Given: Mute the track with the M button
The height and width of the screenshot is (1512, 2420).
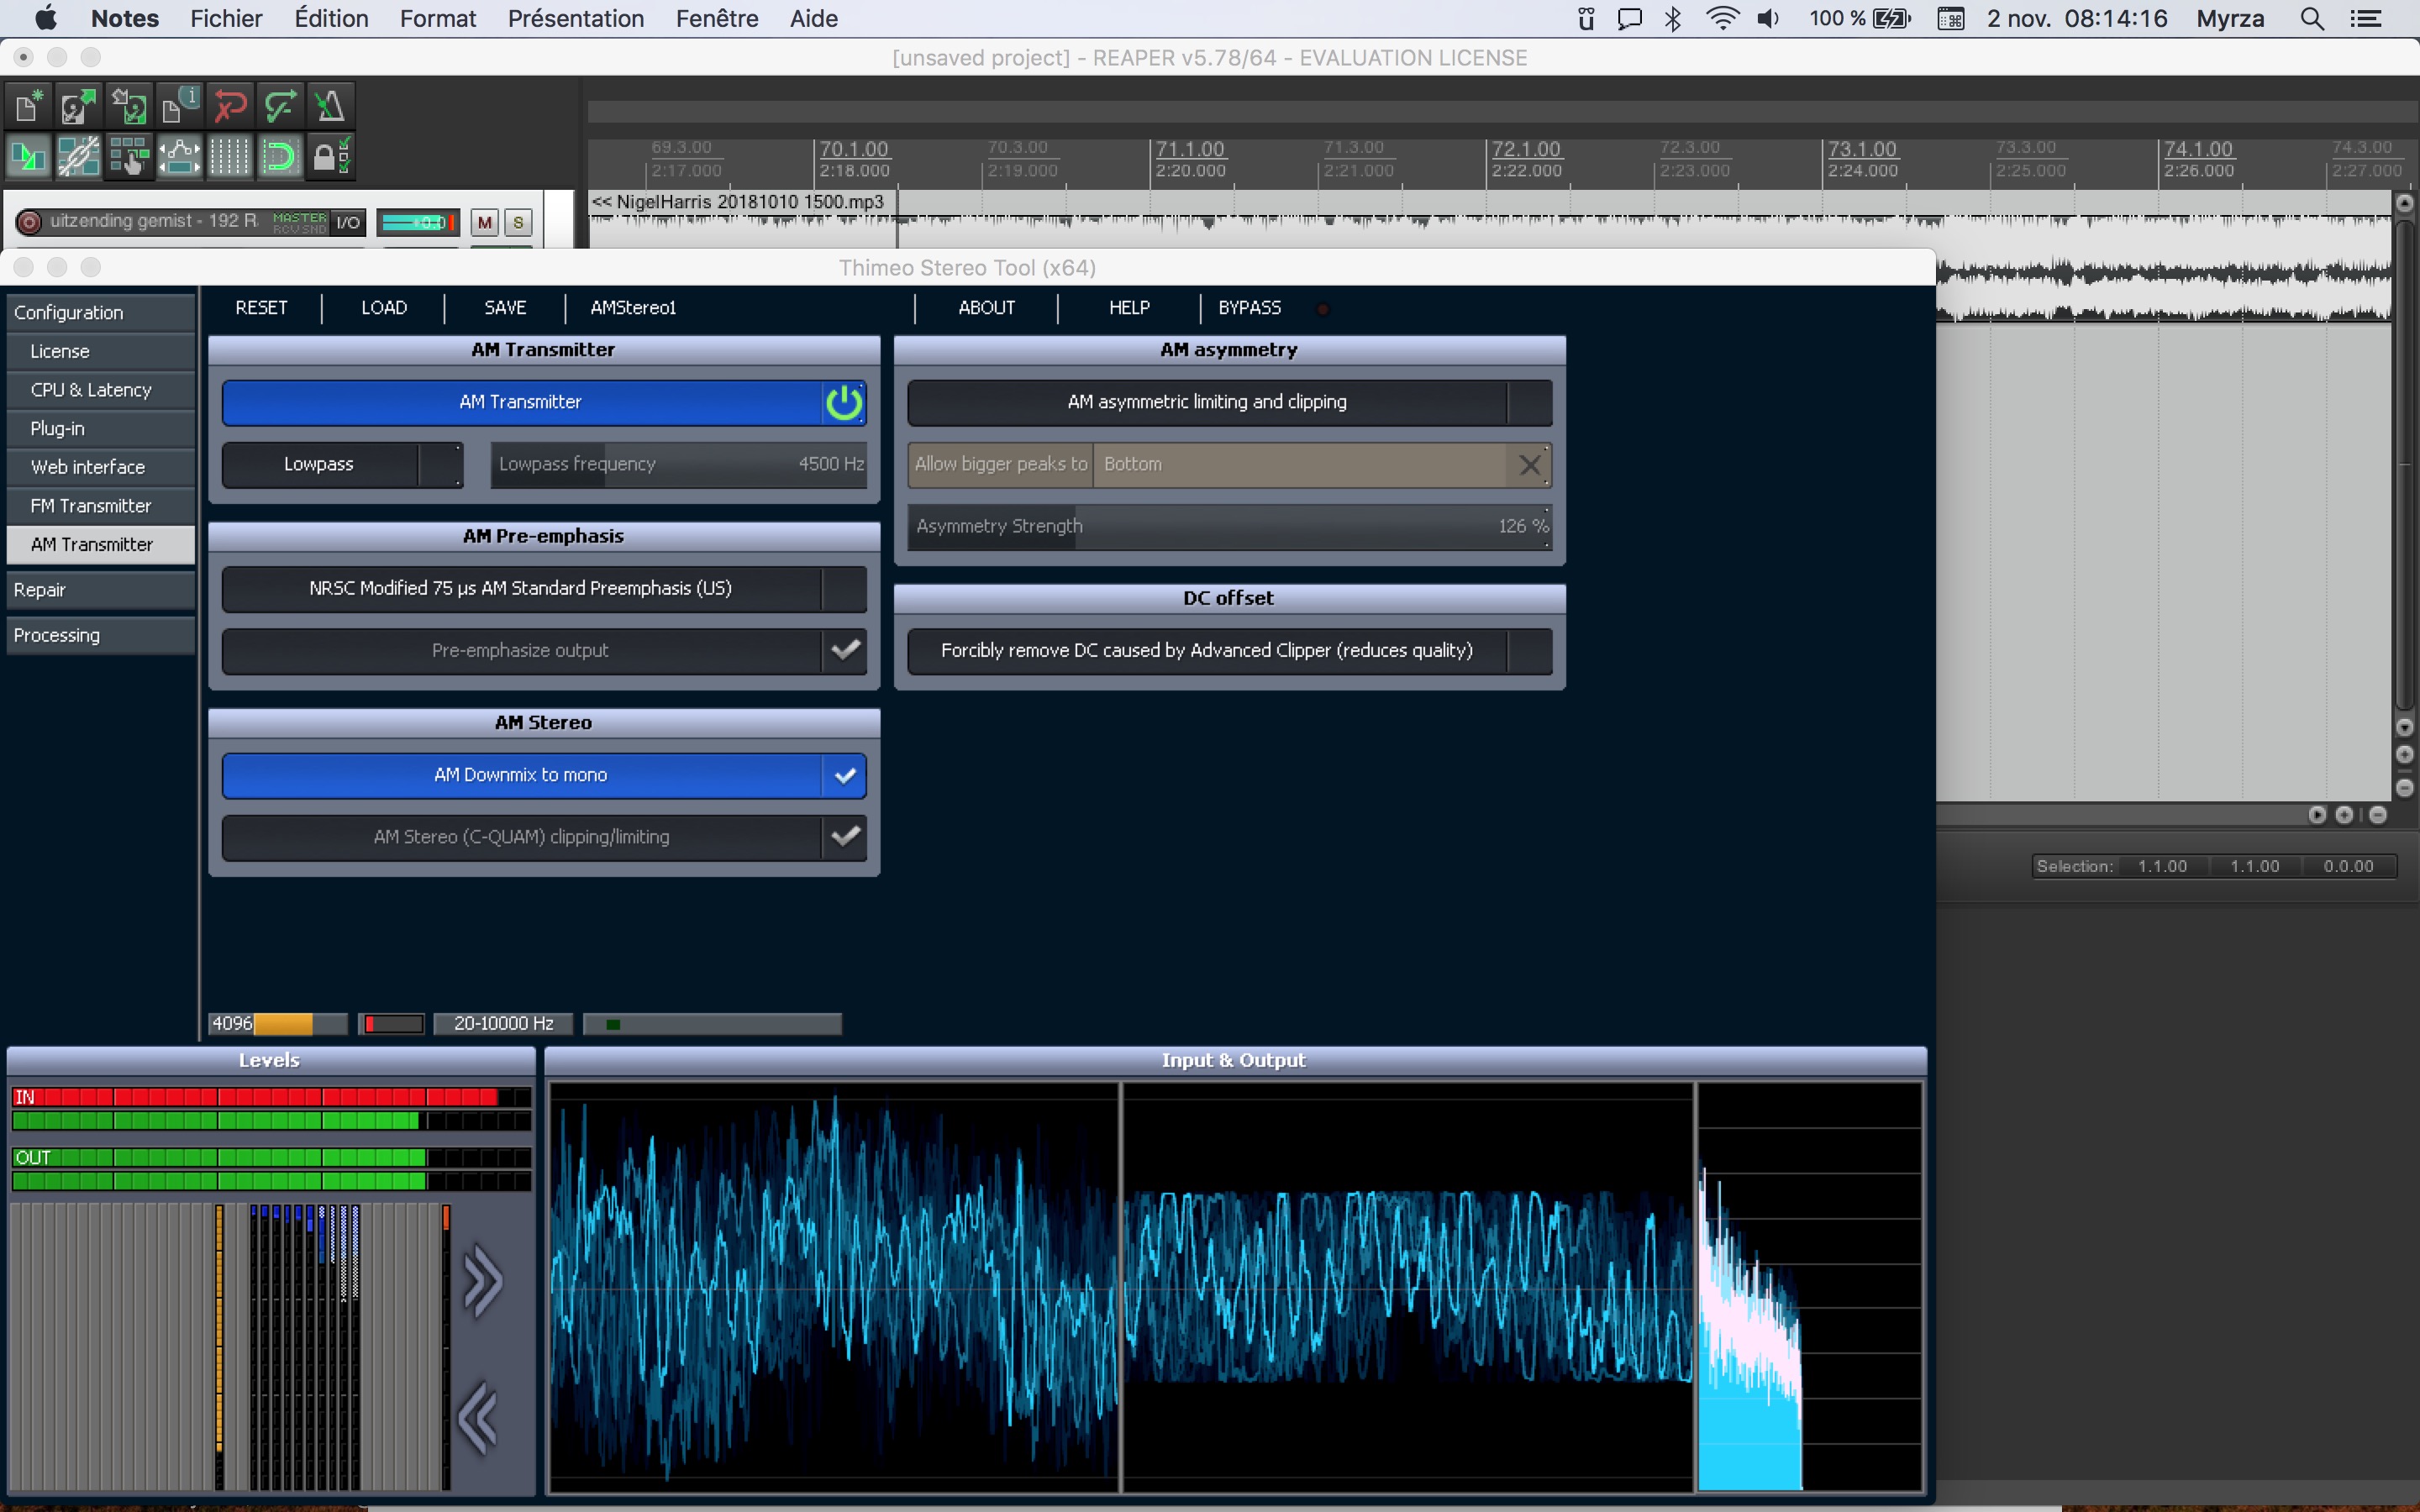Looking at the screenshot, I should tap(485, 222).
